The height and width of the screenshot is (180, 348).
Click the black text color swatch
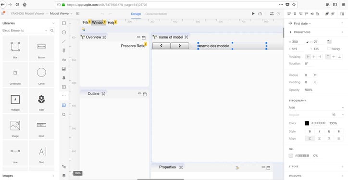coord(307,123)
